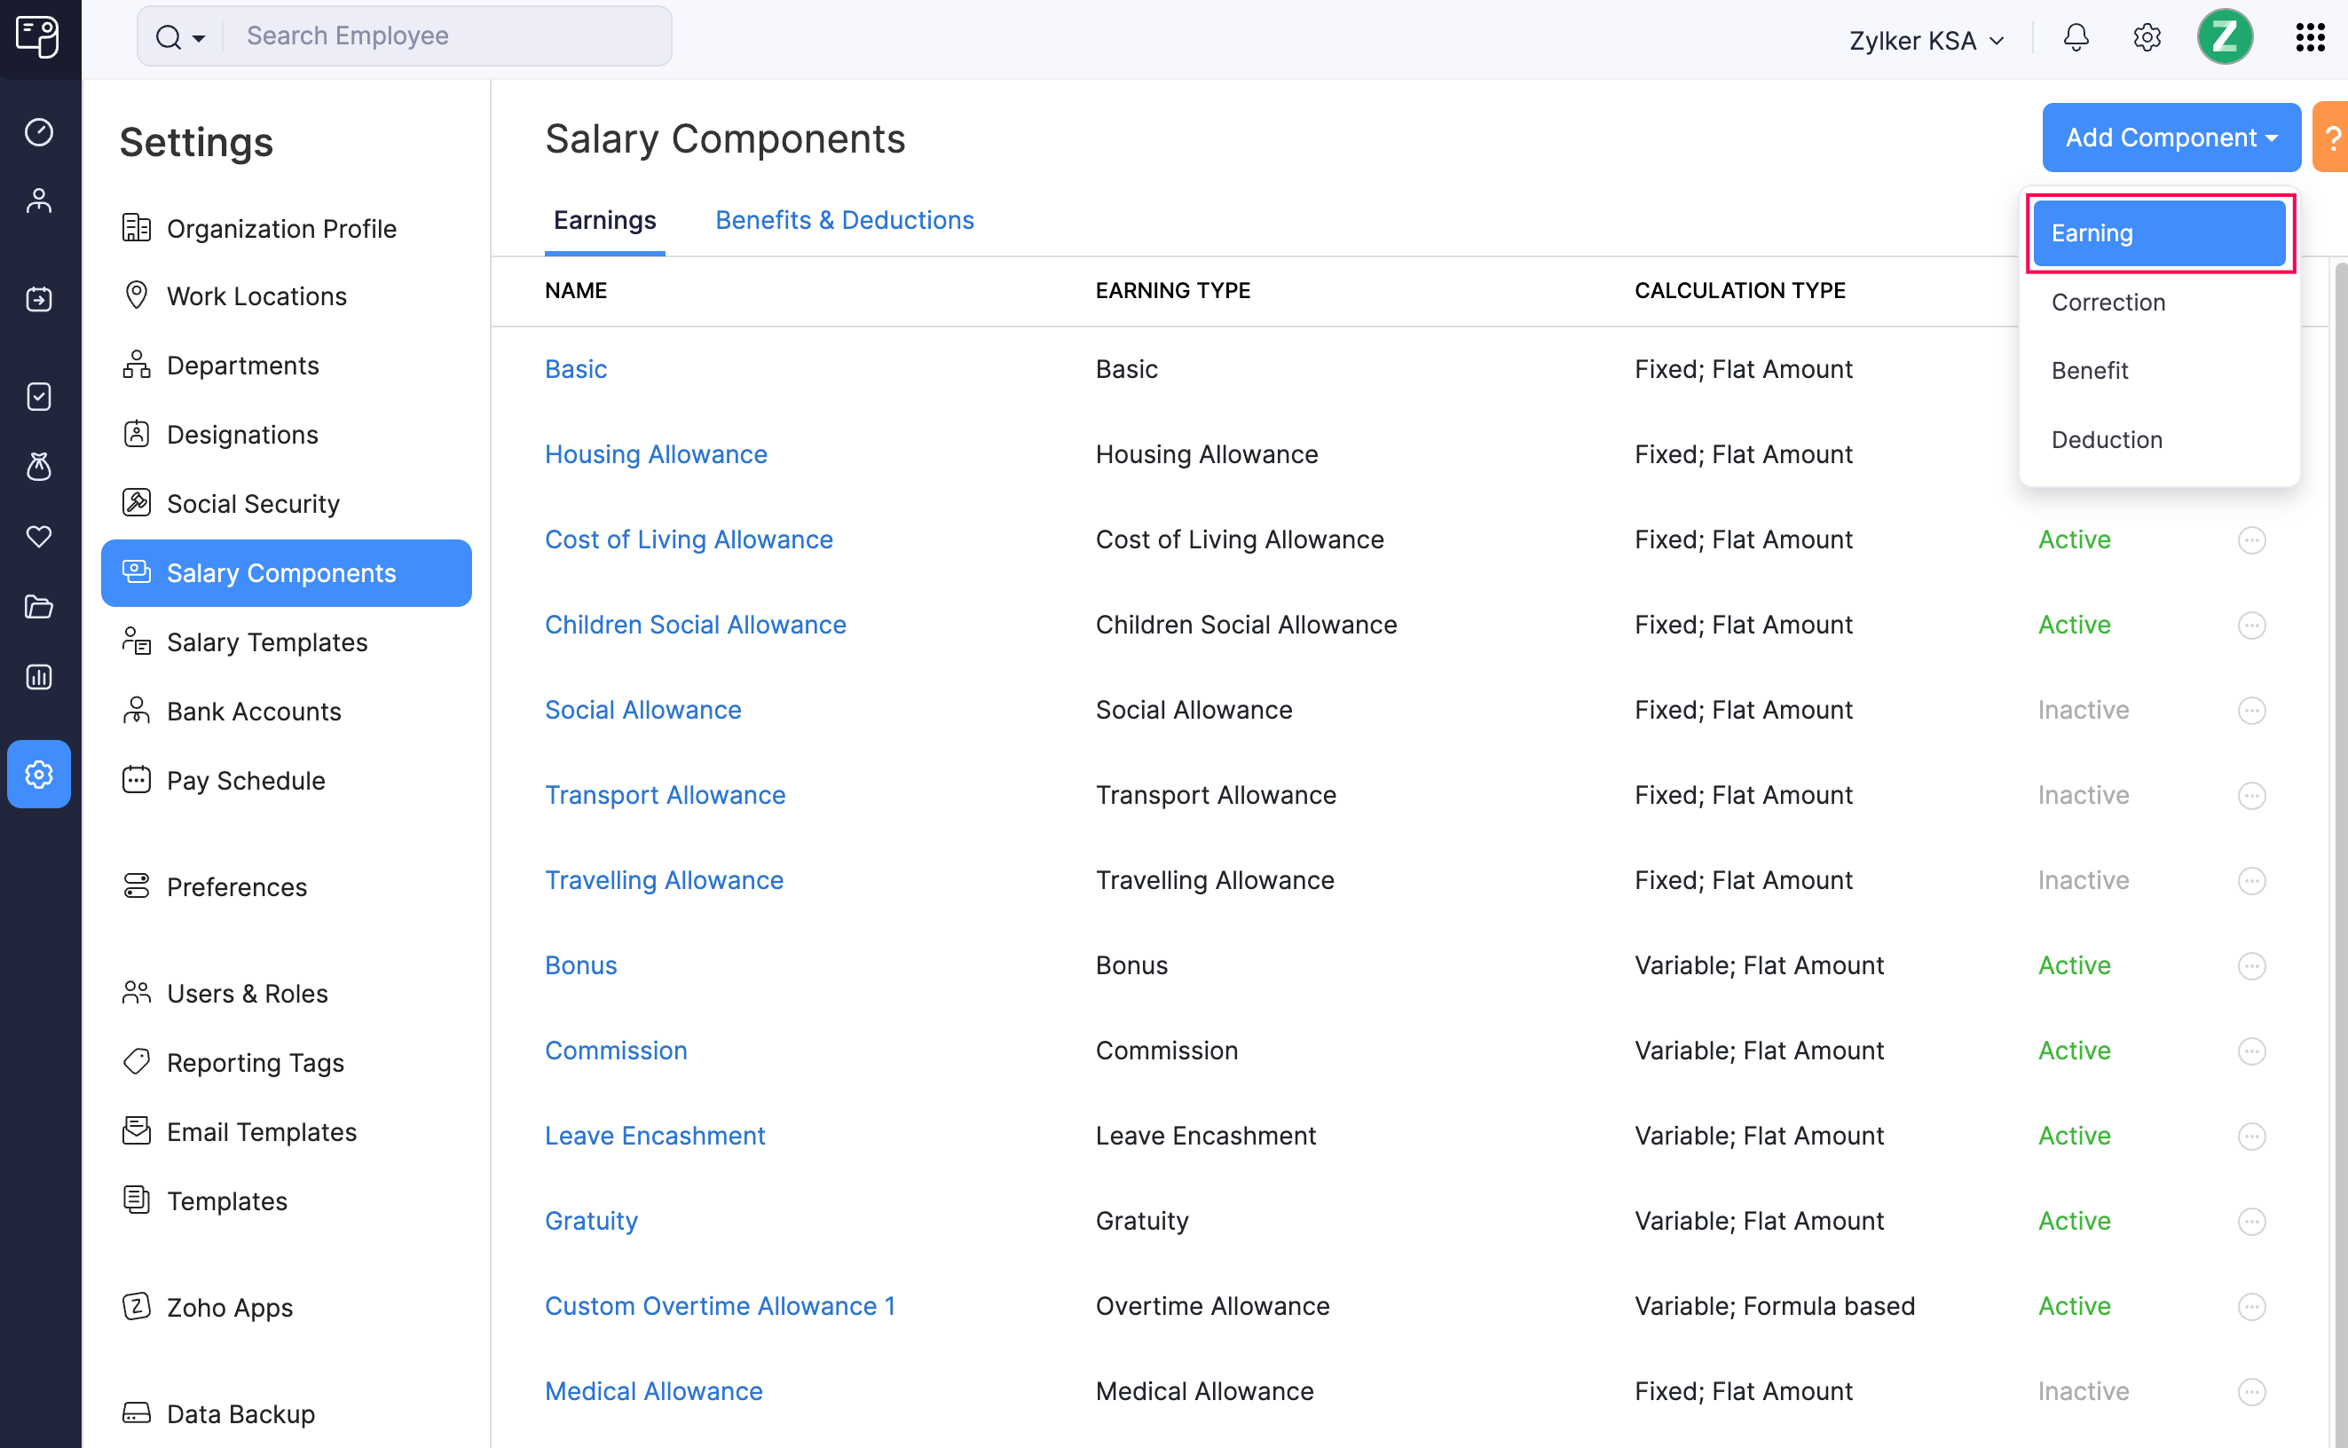The height and width of the screenshot is (1448, 2348).
Task: Toggle active status for Travelling Allowance
Action: click(2252, 879)
